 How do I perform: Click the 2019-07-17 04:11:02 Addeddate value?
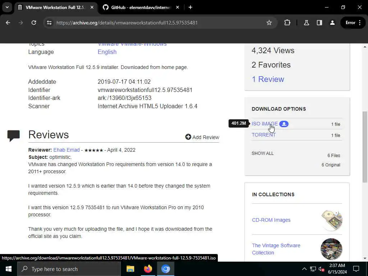124,82
